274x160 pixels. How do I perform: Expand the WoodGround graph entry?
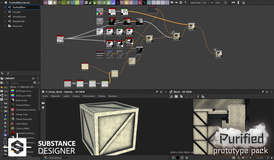(x=5, y=17)
